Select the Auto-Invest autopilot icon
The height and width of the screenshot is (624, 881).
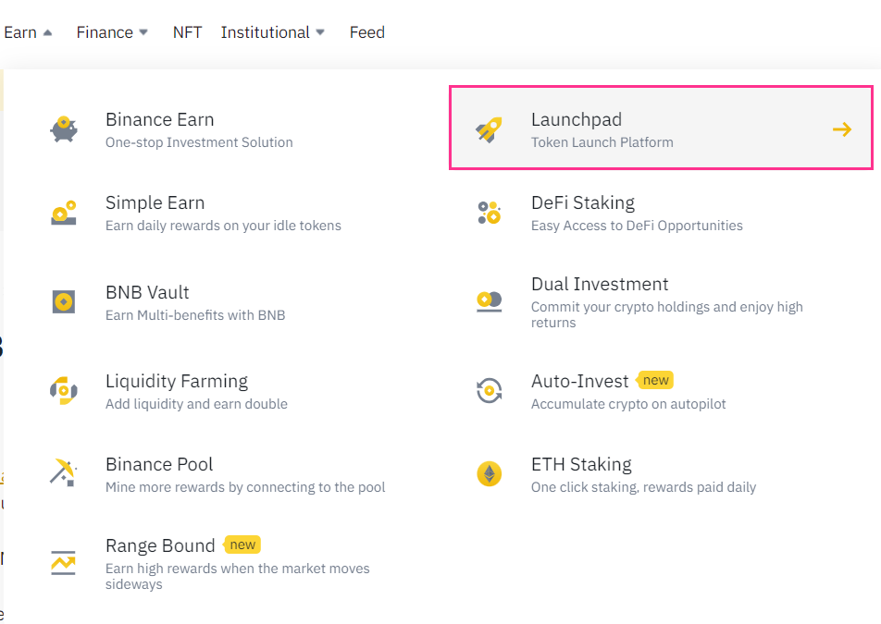click(489, 390)
